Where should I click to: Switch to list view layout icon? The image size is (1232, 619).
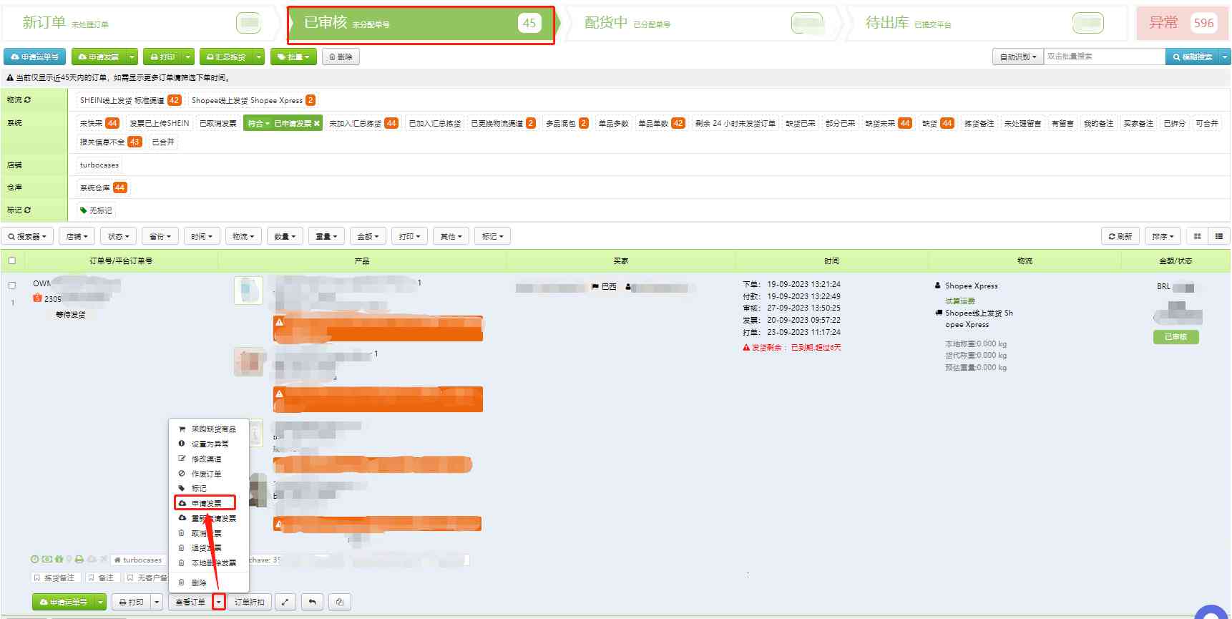pos(1219,236)
